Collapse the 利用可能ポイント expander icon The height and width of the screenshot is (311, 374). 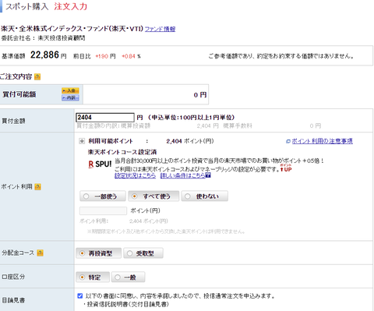click(82, 141)
